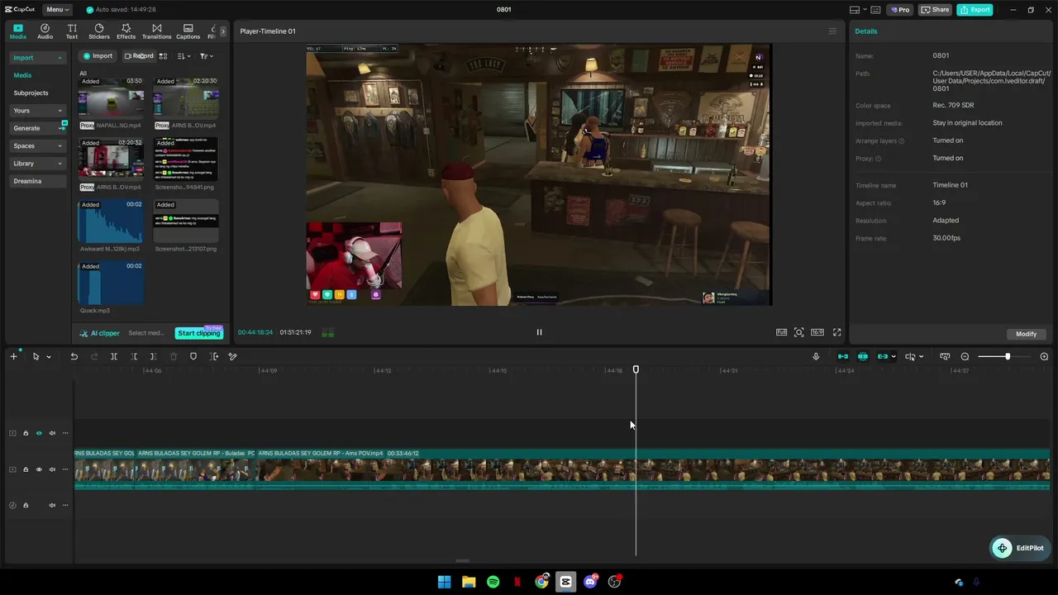Click the redo arrow in timeline toolbar
Viewport: 1058px width, 595px height.
94,356
